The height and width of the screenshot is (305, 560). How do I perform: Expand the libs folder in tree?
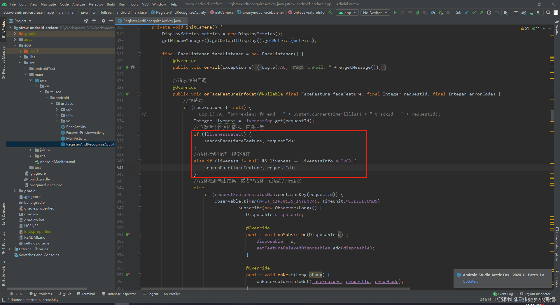20,57
